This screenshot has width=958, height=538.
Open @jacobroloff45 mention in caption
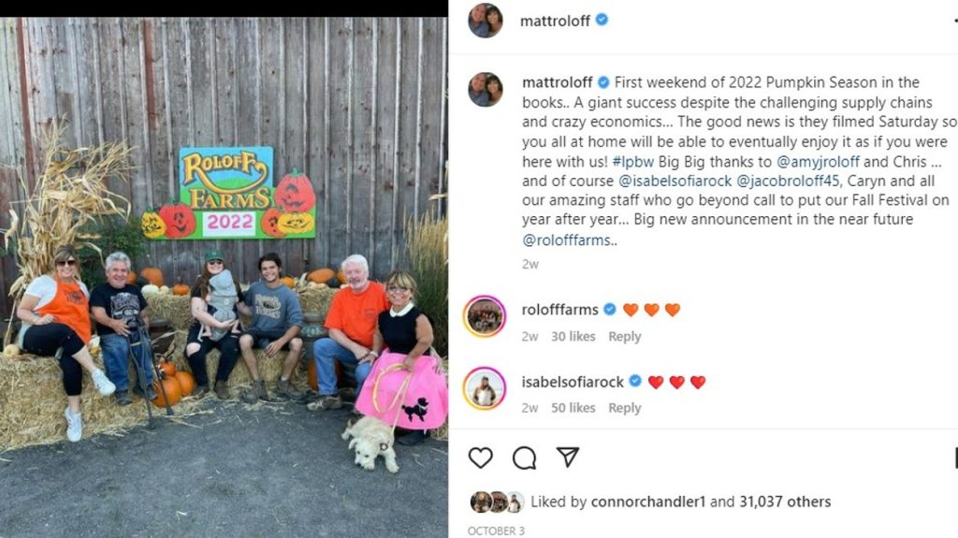(x=788, y=181)
